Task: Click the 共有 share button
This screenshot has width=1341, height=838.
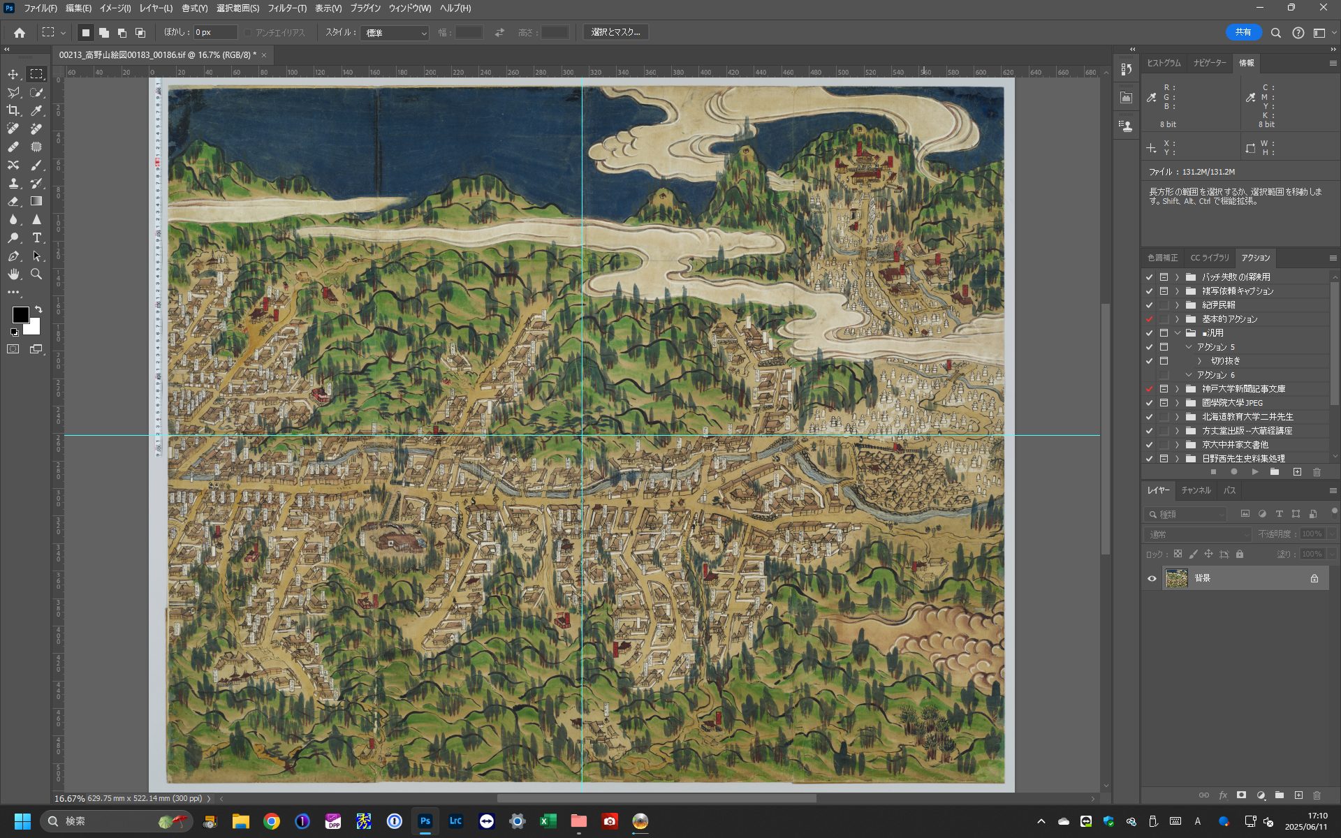Action: 1243,32
